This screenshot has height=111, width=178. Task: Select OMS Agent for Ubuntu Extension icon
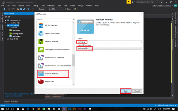coord(41,50)
